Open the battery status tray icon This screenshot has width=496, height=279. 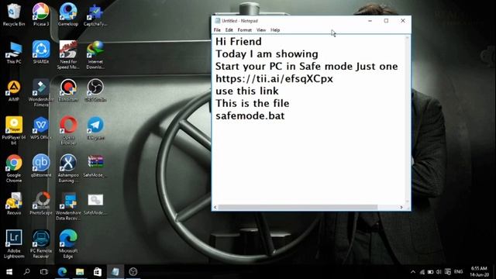point(430,272)
